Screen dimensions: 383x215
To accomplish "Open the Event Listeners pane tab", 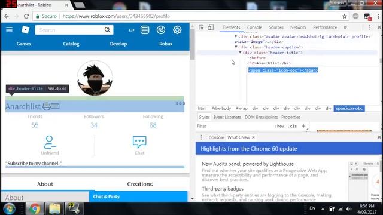I will (x=227, y=117).
